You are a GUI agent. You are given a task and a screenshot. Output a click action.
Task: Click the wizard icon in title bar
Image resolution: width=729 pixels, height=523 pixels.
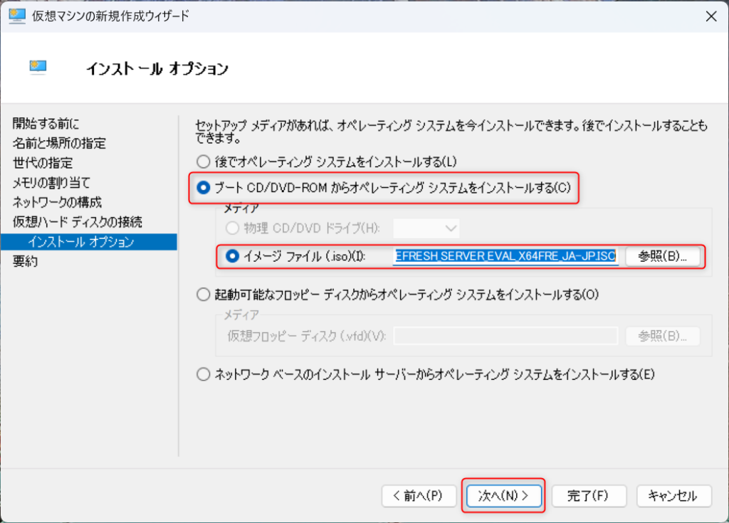18,16
